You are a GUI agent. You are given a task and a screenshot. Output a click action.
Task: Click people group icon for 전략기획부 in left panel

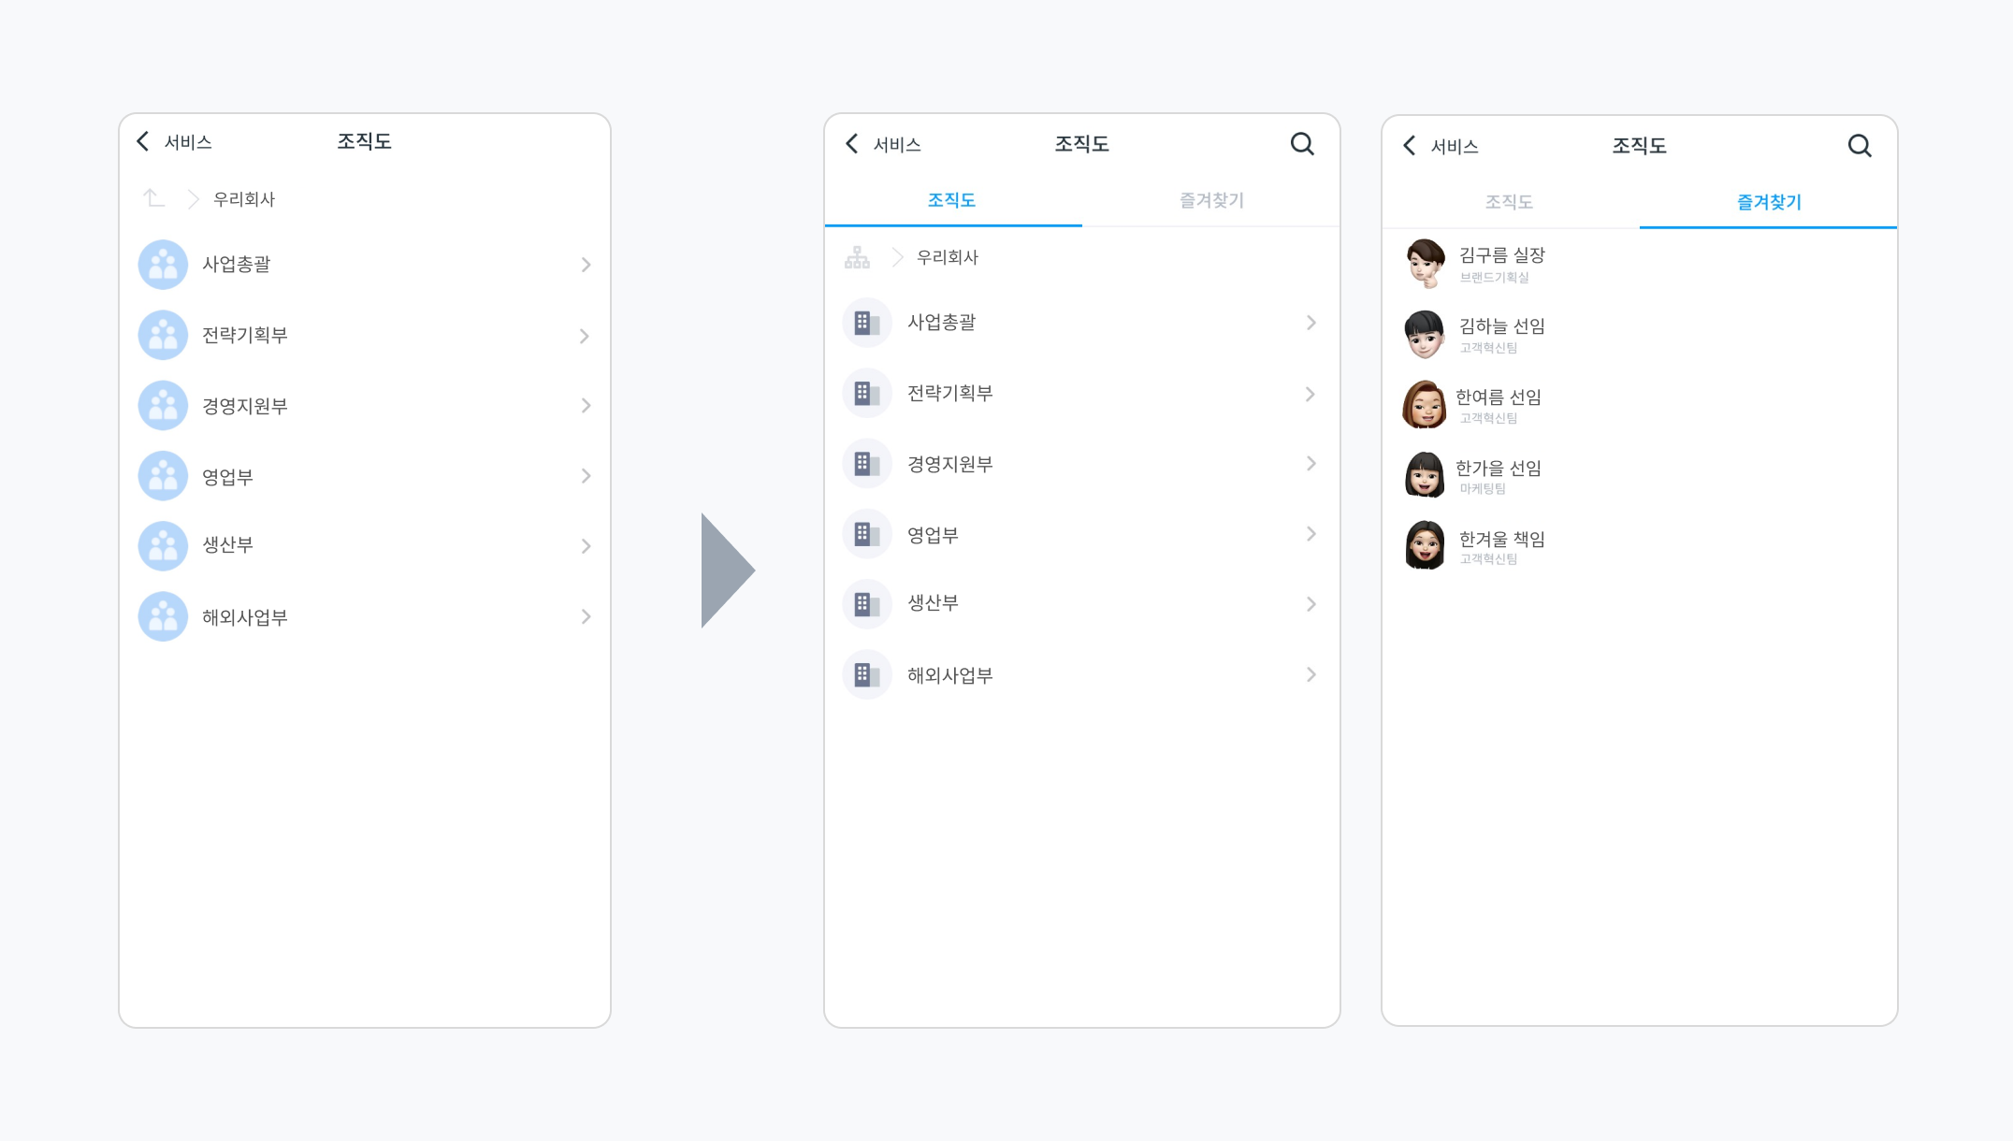click(x=163, y=335)
